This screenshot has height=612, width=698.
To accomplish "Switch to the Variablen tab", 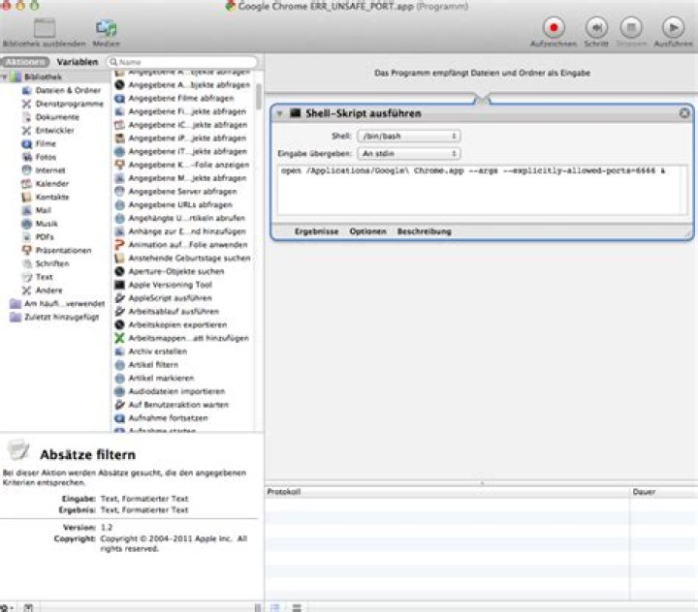I will (78, 62).
